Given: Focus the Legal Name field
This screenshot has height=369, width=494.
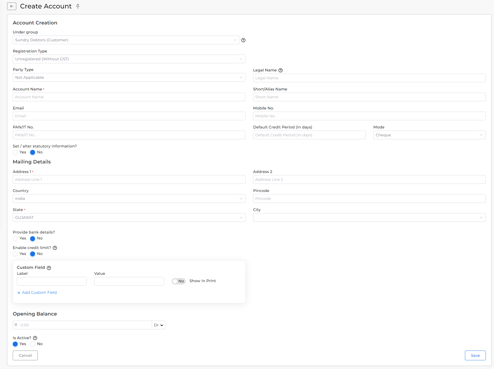Looking at the screenshot, I should coord(369,78).
